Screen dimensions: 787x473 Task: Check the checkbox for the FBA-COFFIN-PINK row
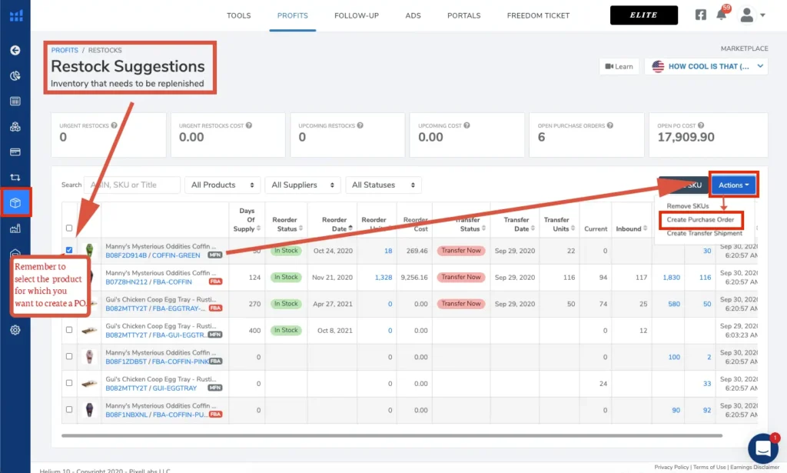pos(68,357)
